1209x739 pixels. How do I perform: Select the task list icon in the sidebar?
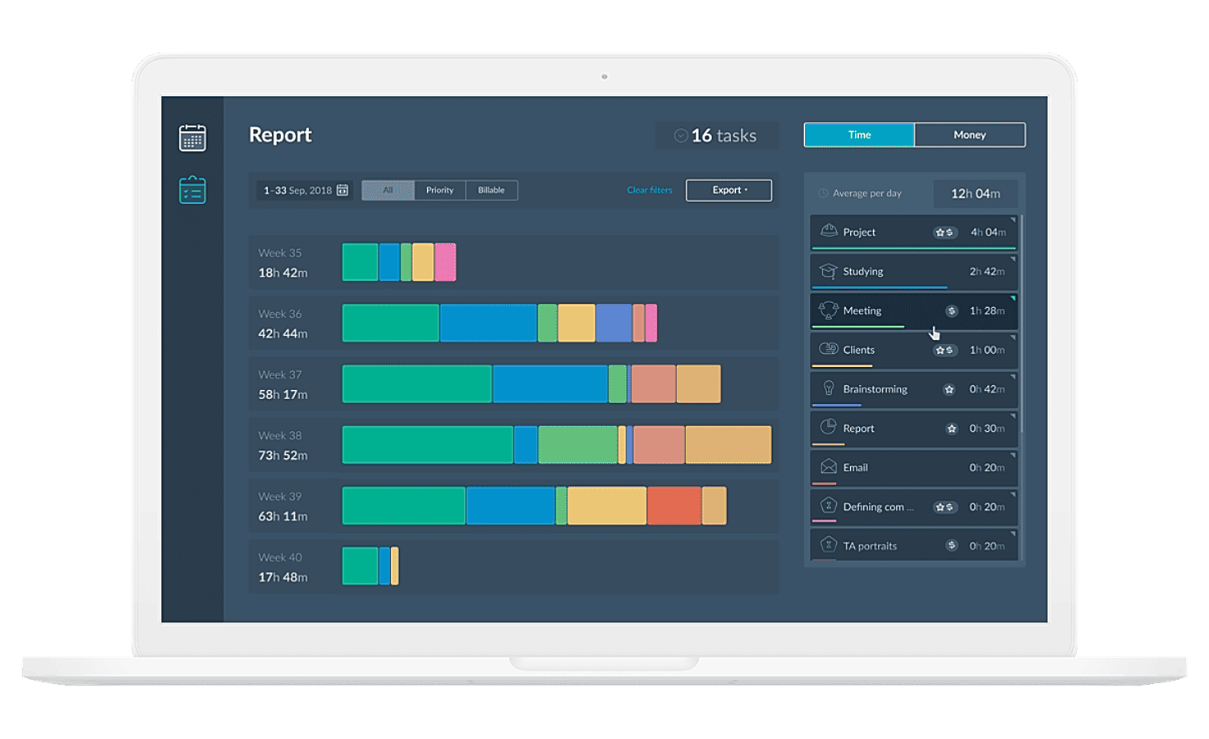pyautogui.click(x=192, y=190)
